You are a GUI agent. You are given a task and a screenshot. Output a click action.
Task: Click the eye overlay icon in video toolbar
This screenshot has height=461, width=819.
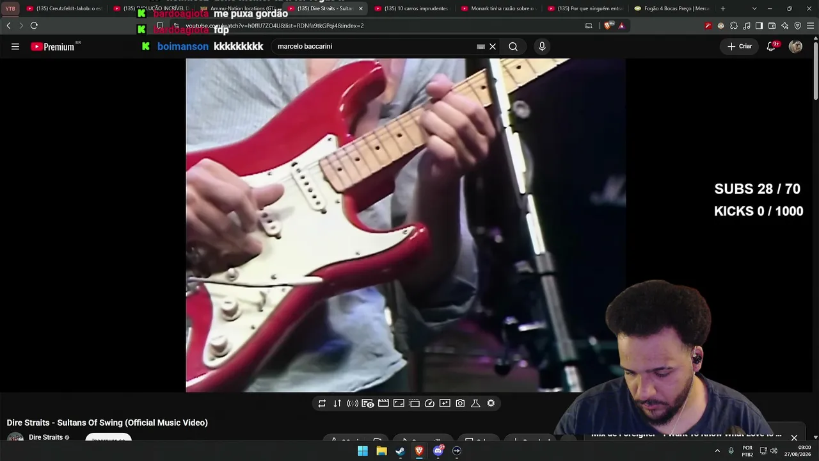coord(368,403)
